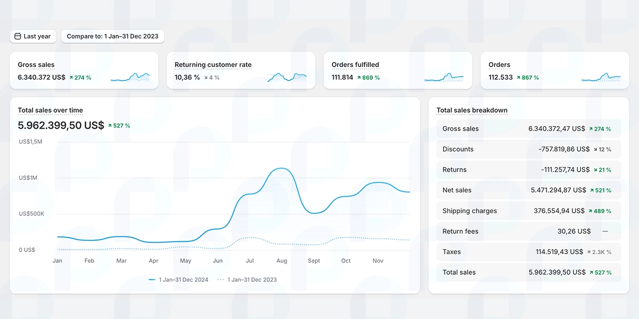
Task: Select the Taxes breakdown row
Action: (529, 252)
